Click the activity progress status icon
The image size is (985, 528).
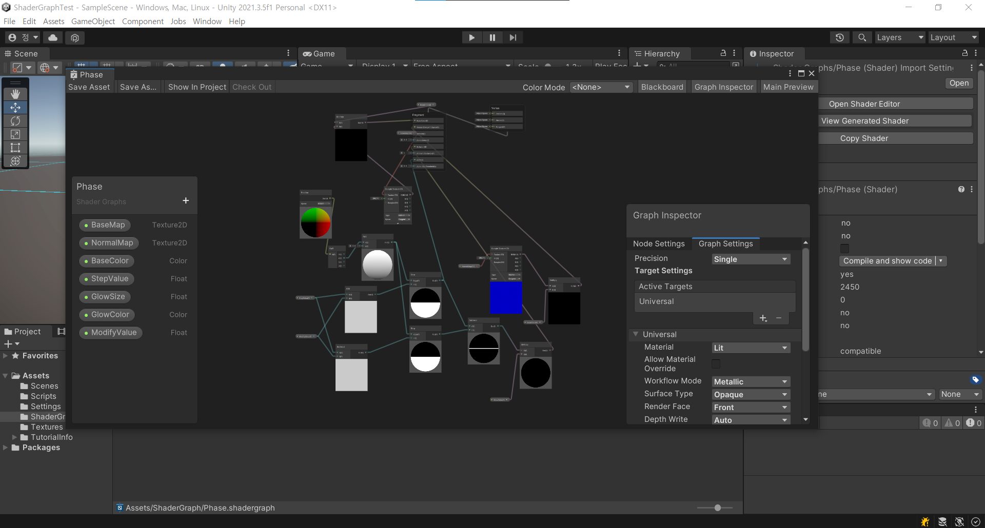tap(975, 522)
